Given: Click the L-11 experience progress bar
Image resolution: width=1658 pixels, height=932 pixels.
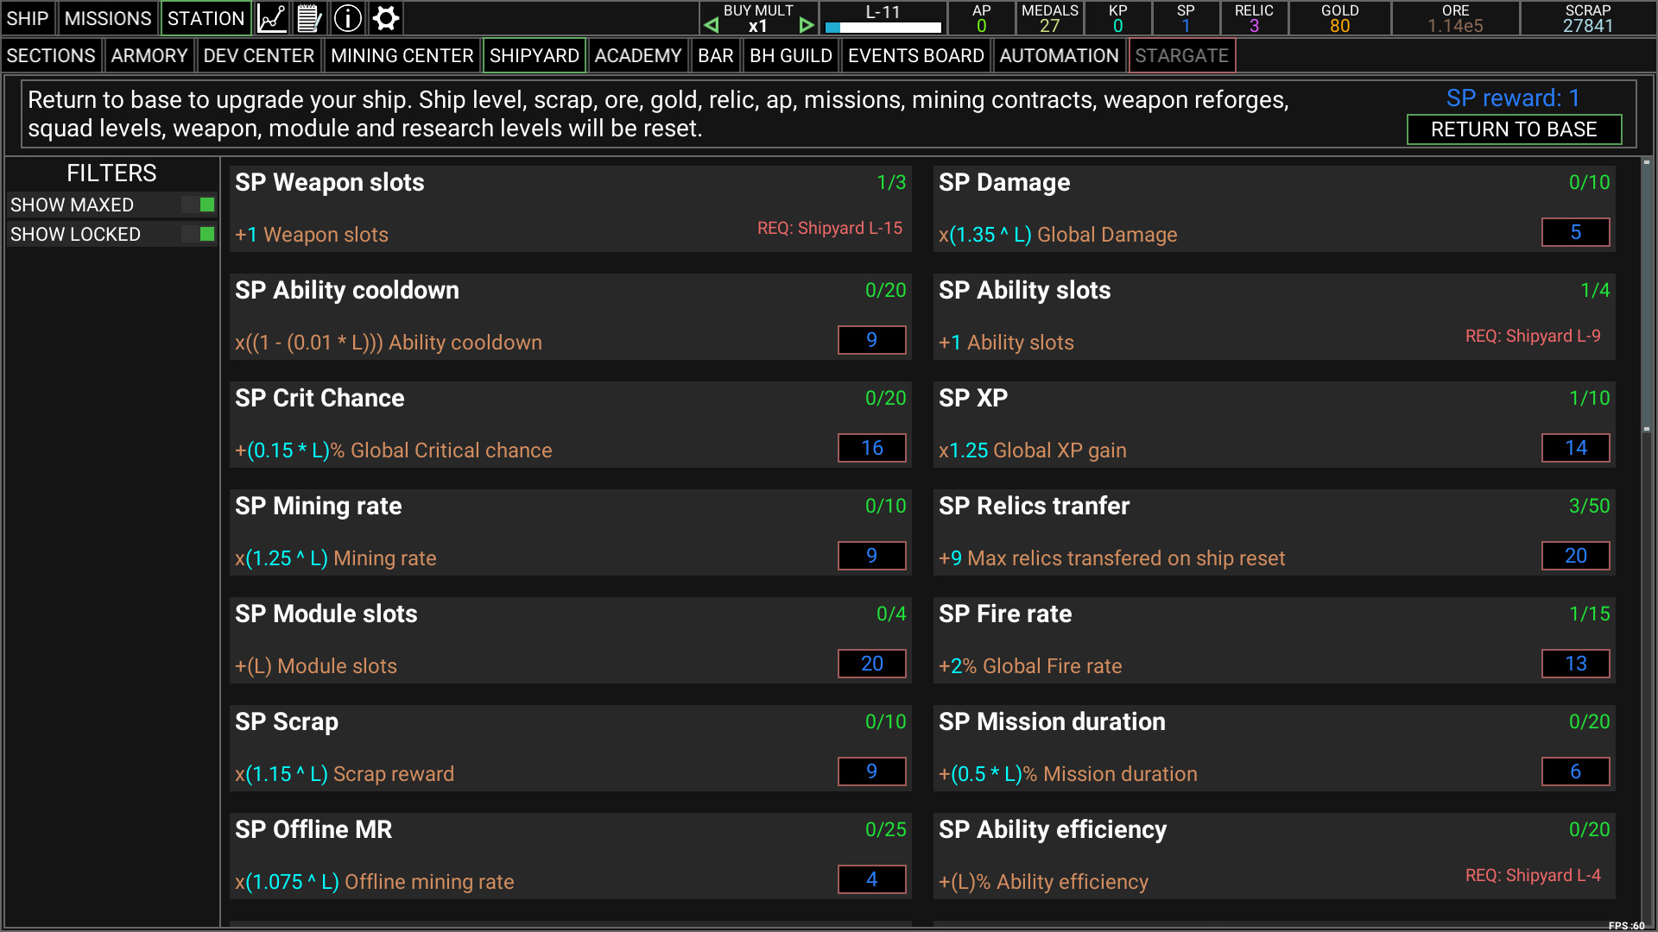Looking at the screenshot, I should coord(883,28).
